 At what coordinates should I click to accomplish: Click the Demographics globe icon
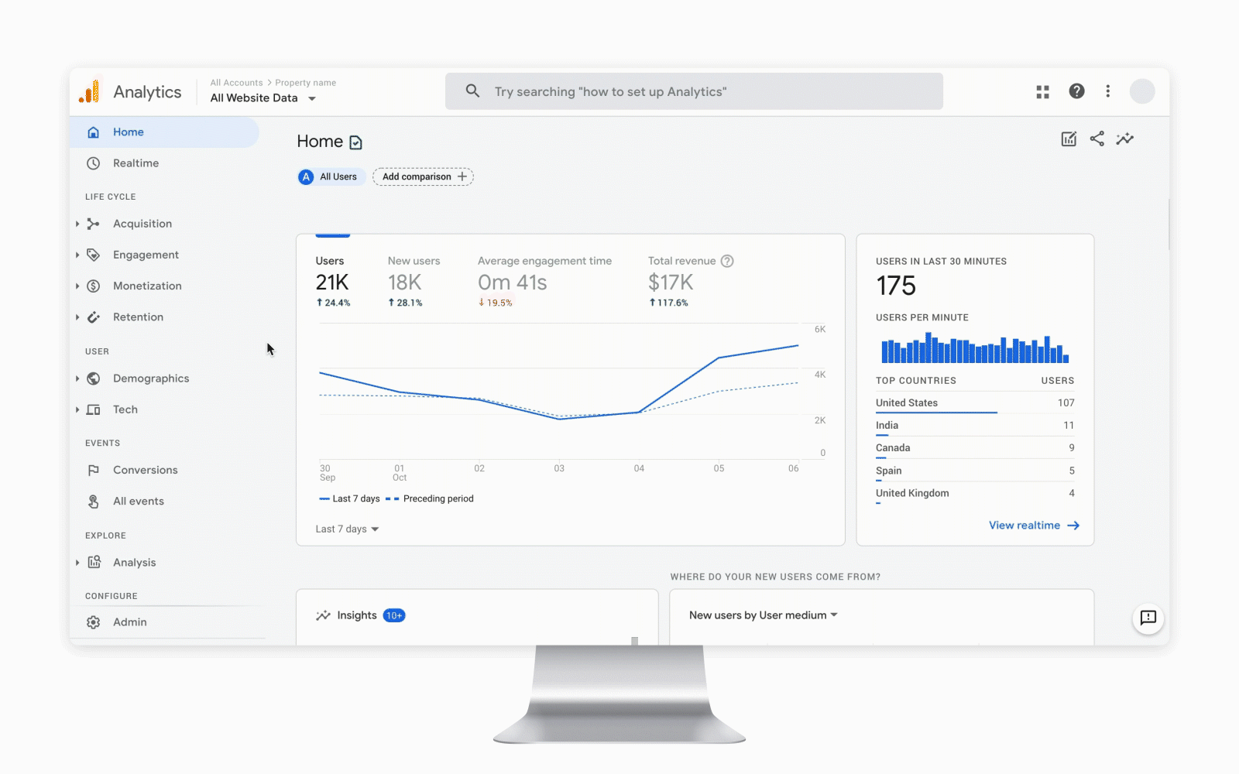(x=94, y=378)
